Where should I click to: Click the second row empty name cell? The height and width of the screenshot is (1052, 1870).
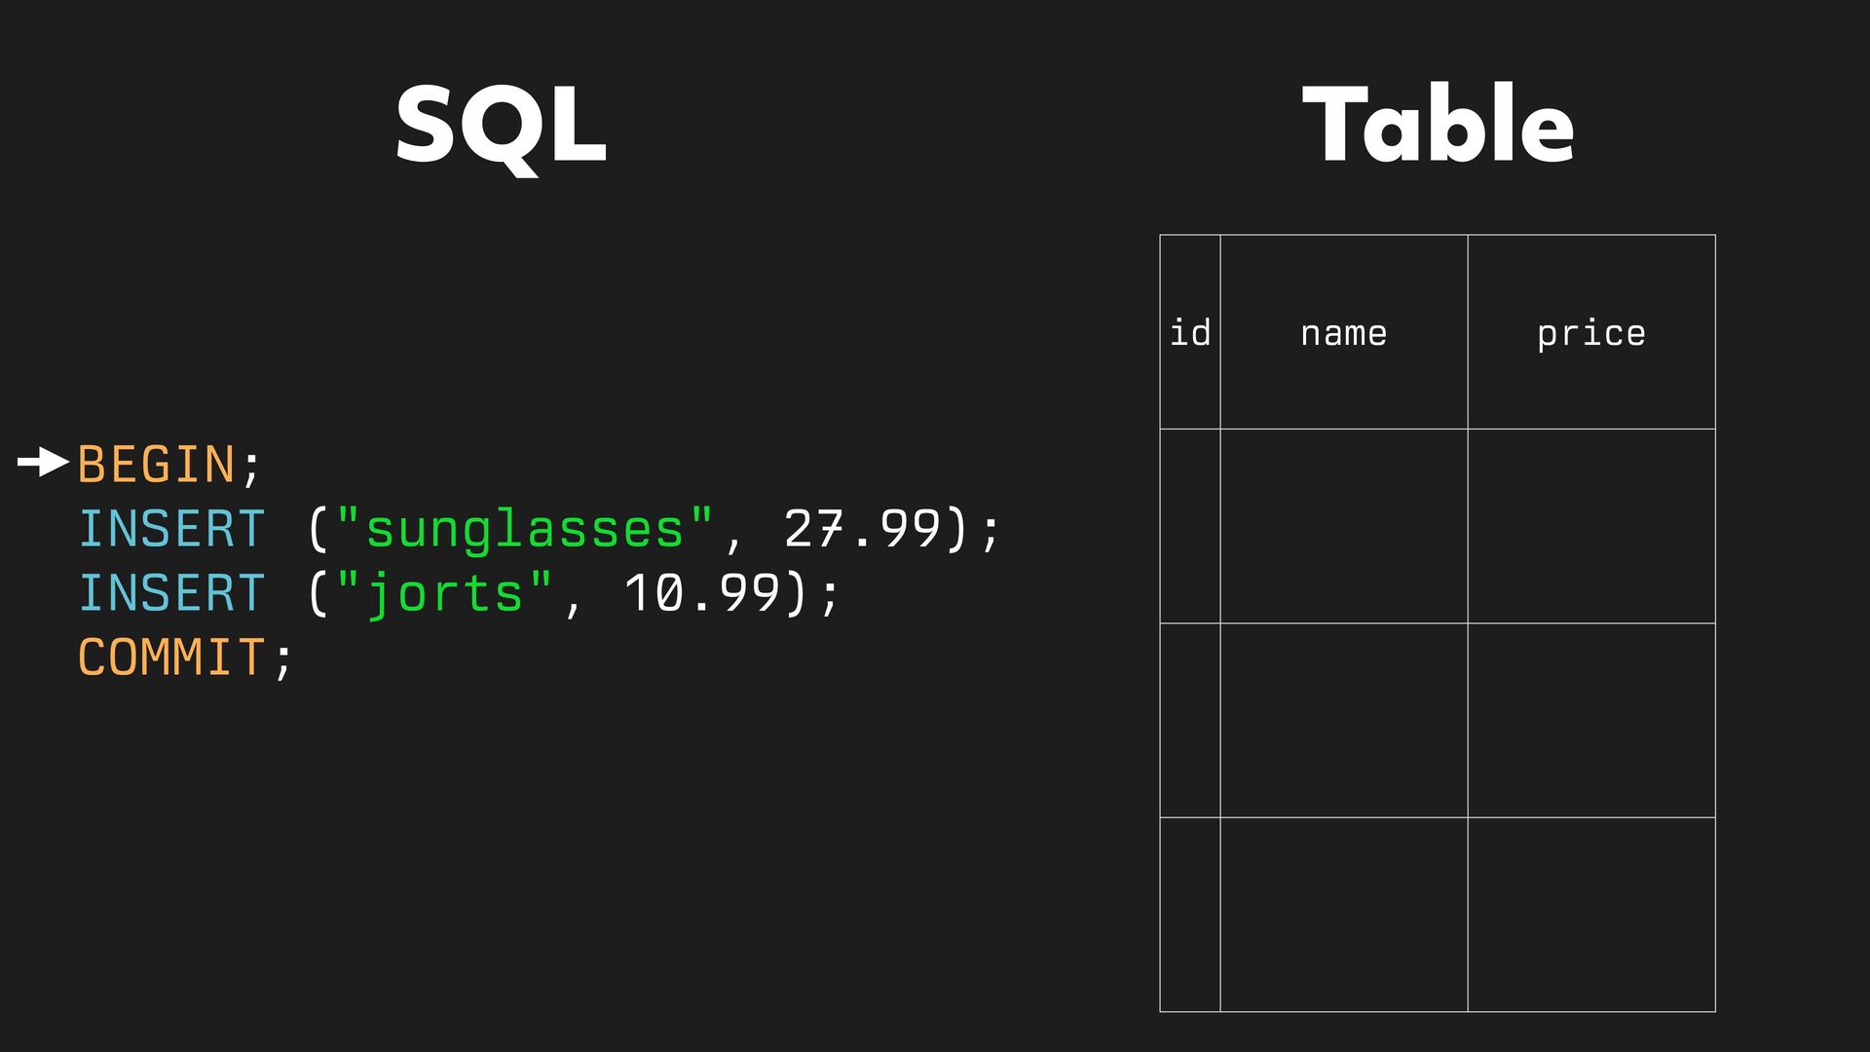point(1343,720)
